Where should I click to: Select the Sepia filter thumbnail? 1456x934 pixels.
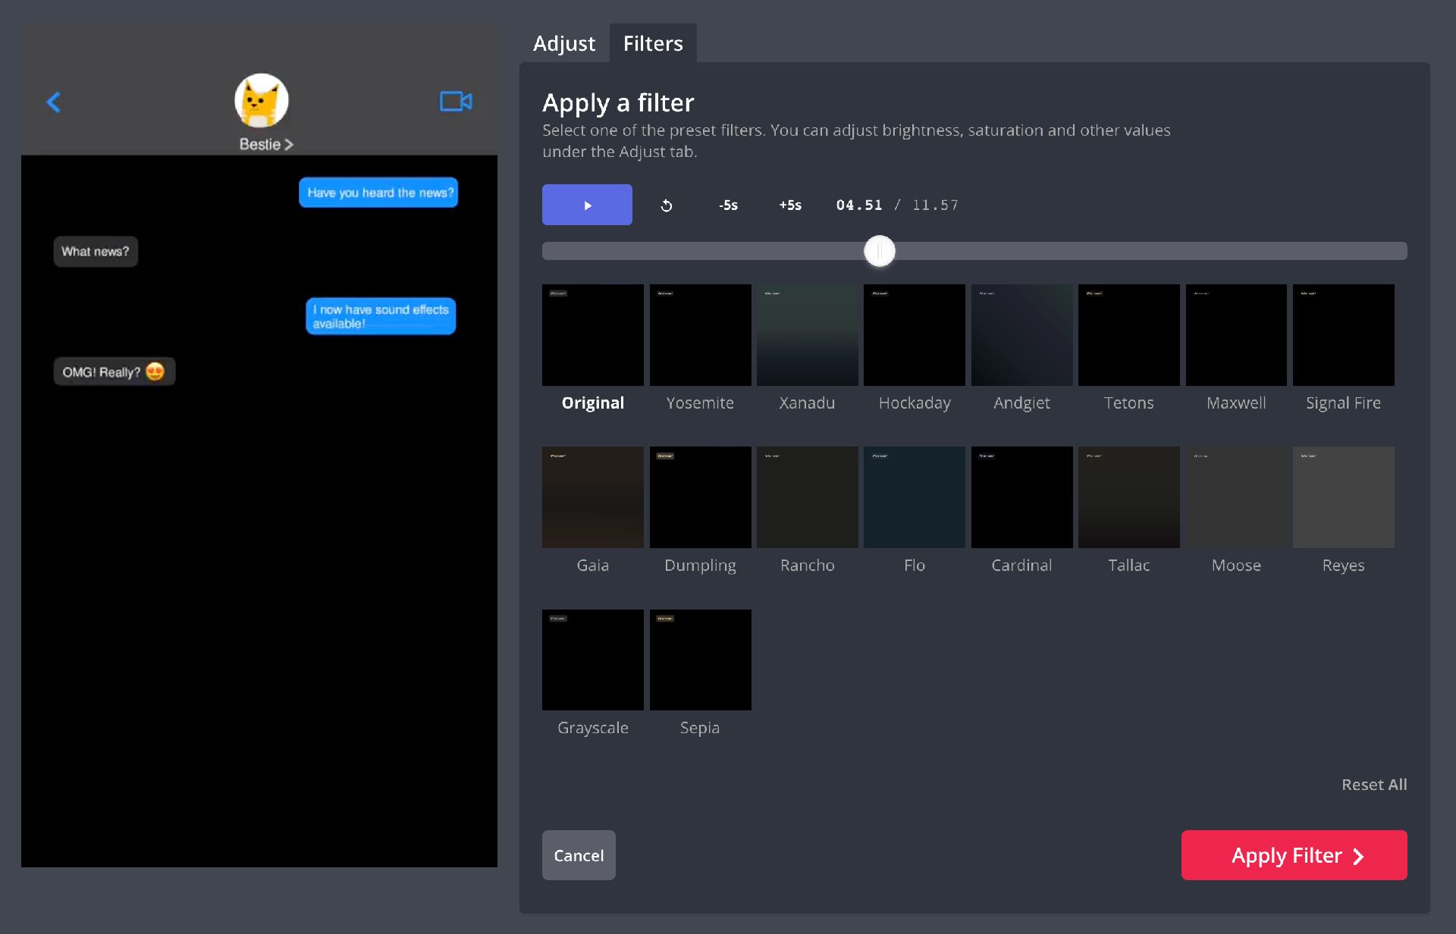click(701, 659)
